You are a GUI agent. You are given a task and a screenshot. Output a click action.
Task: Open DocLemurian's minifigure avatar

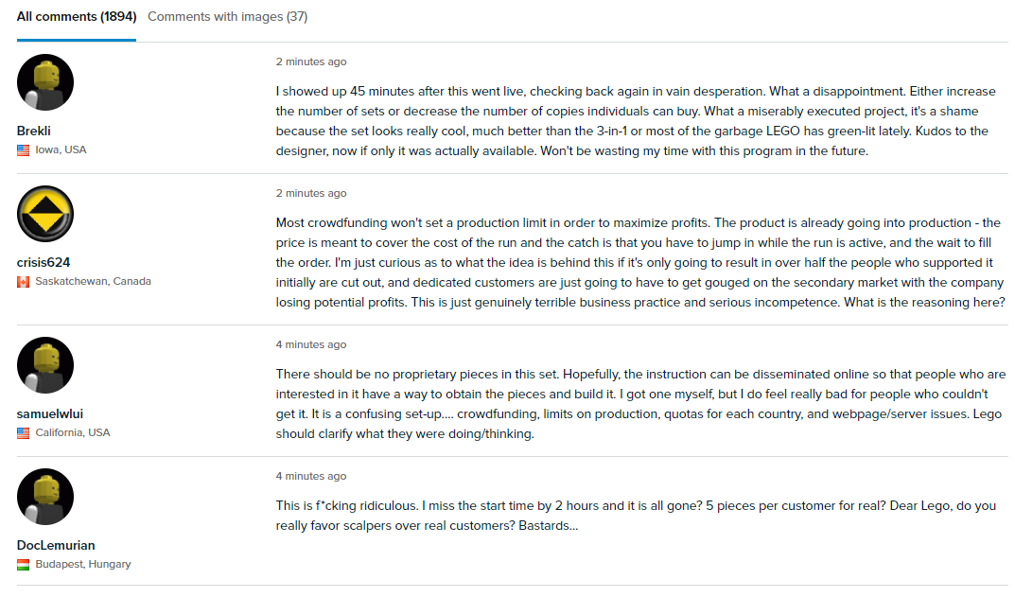tap(45, 497)
